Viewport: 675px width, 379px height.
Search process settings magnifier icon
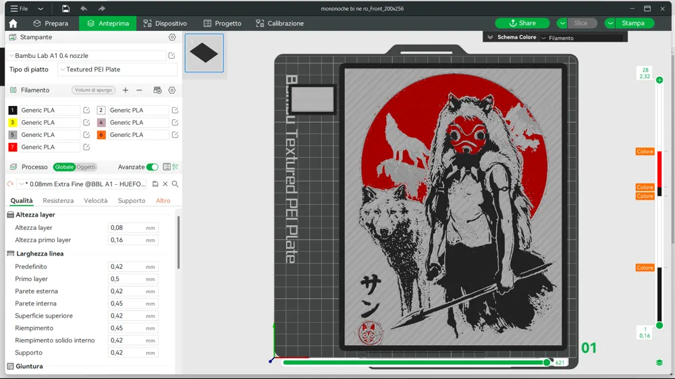point(175,184)
